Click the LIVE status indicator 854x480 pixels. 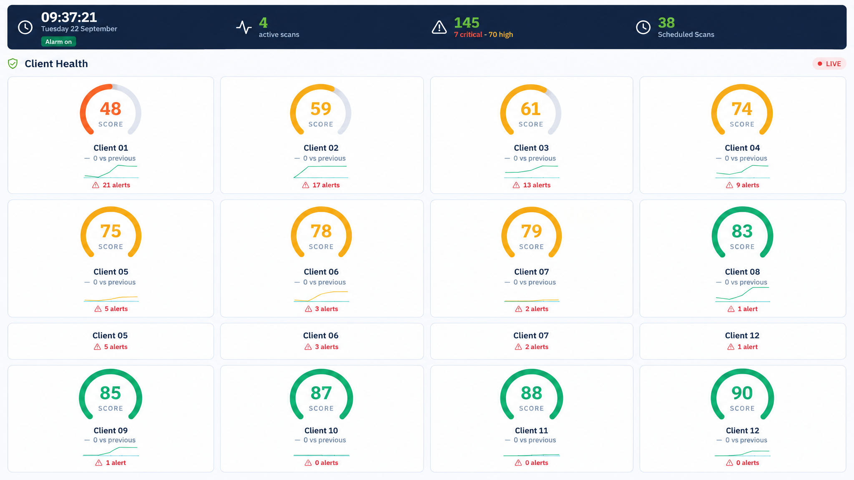coord(829,64)
